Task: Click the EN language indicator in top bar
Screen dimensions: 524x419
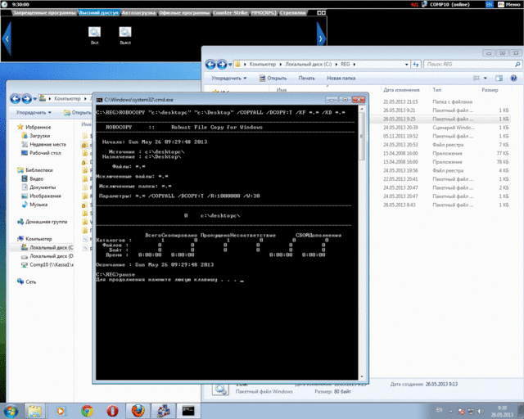Action: click(489, 4)
